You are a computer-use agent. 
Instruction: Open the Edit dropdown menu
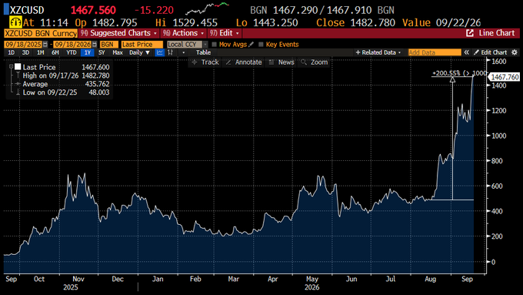tap(225, 33)
